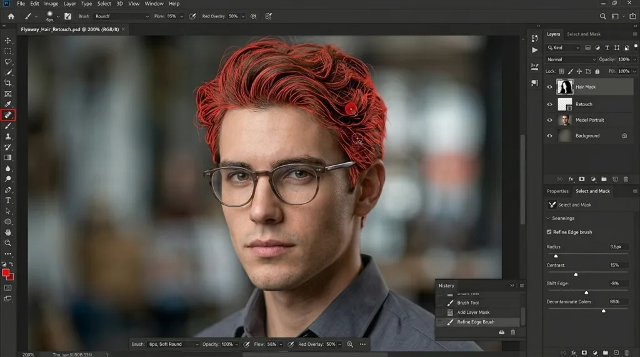Add layer style with fx icon

(x=571, y=179)
